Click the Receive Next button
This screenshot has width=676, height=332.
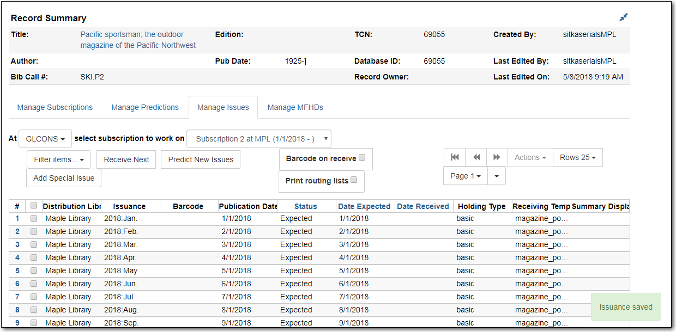coord(126,159)
